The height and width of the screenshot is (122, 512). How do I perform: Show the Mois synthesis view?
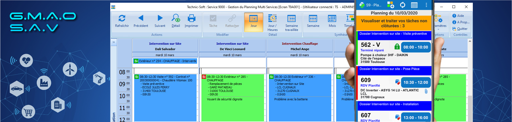[332, 21]
